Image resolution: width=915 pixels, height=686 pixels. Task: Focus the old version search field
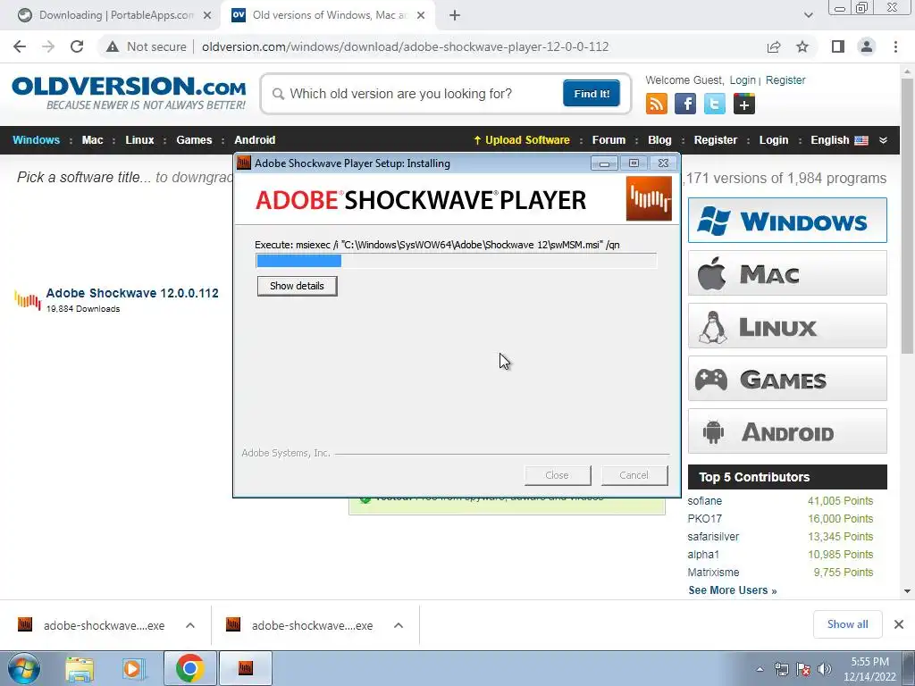415,93
